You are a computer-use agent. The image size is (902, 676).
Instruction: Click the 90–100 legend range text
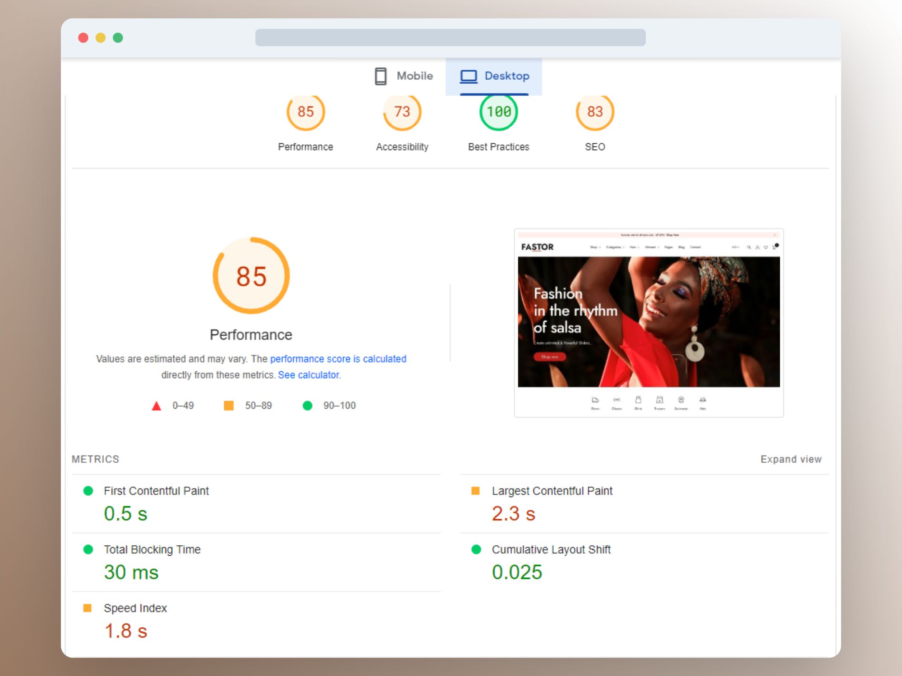click(340, 406)
